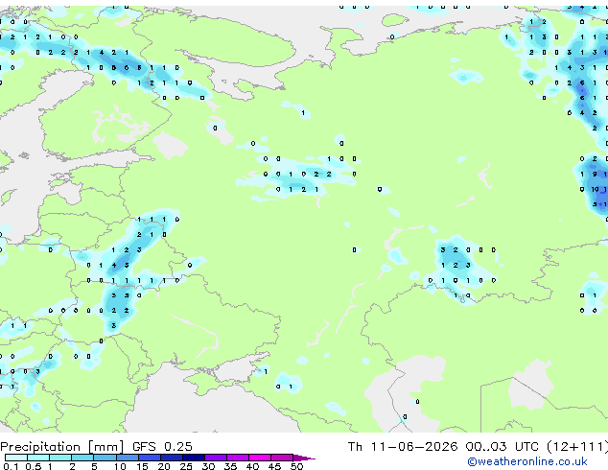The height and width of the screenshot is (470, 608).
Task: Click the 0.5–1 mm legend color swatch
Action: coord(38,458)
